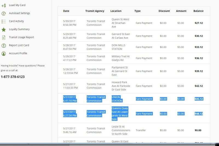The height and width of the screenshot is (146, 219).
Task: Click the Report Lost Card alert icon
Action: point(4,45)
